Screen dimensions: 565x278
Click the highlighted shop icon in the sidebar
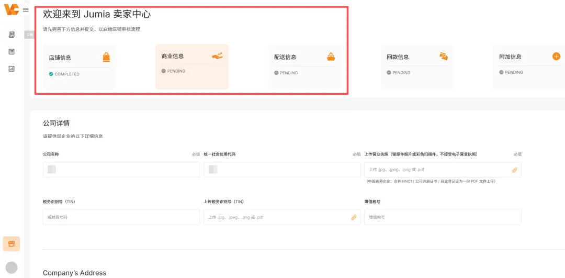pos(12,244)
